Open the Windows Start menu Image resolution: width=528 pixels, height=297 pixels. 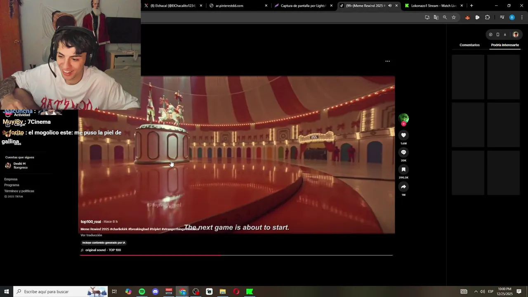click(x=7, y=292)
